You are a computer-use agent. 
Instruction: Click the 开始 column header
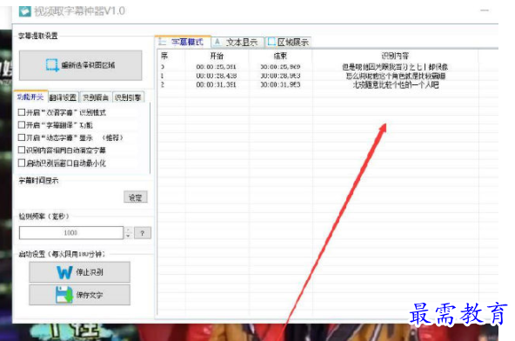(217, 56)
